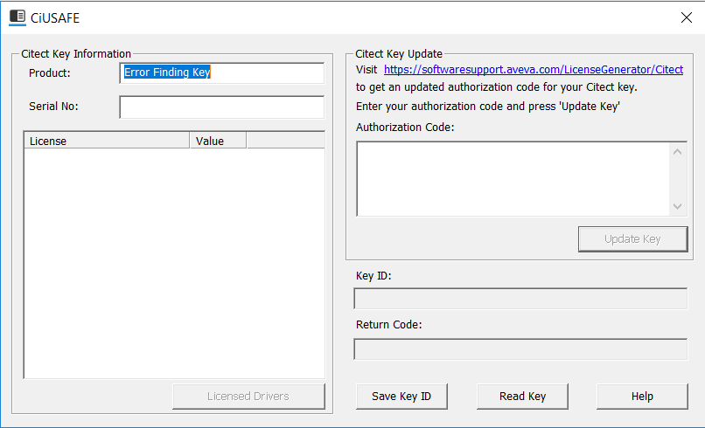Open the softwaresupport.aveva.com LicenseGenerator link
The width and height of the screenshot is (705, 428).
[534, 70]
